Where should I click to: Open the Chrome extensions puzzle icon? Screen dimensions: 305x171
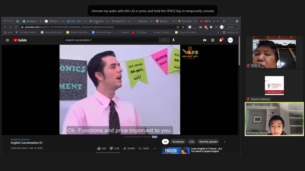pyautogui.click(x=211, y=27)
